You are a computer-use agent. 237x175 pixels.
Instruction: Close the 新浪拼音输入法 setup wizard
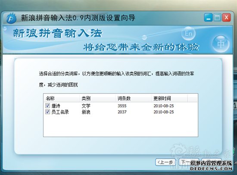coord(226,18)
